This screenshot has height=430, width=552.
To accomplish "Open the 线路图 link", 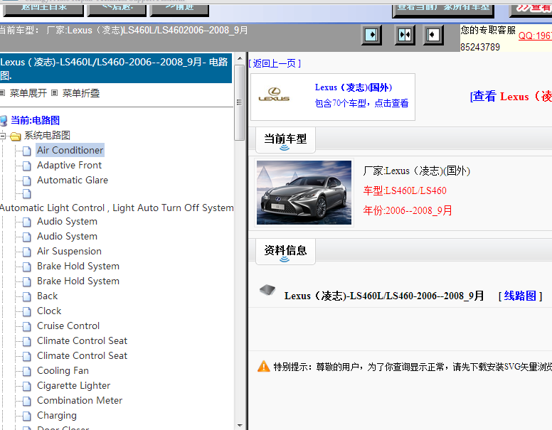I will [x=520, y=296].
